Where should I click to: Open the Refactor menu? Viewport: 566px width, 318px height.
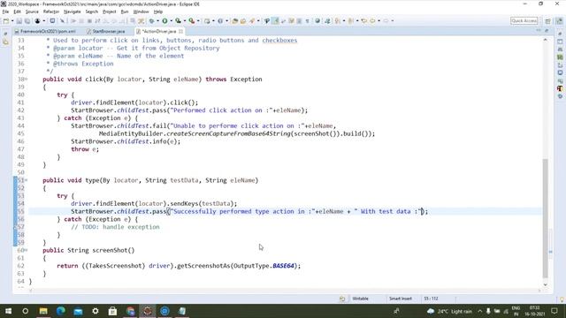51,11
